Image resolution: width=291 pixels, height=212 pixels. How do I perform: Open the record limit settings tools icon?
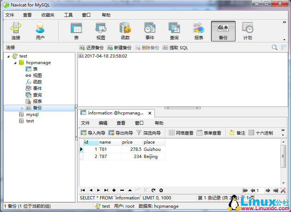[283, 190]
